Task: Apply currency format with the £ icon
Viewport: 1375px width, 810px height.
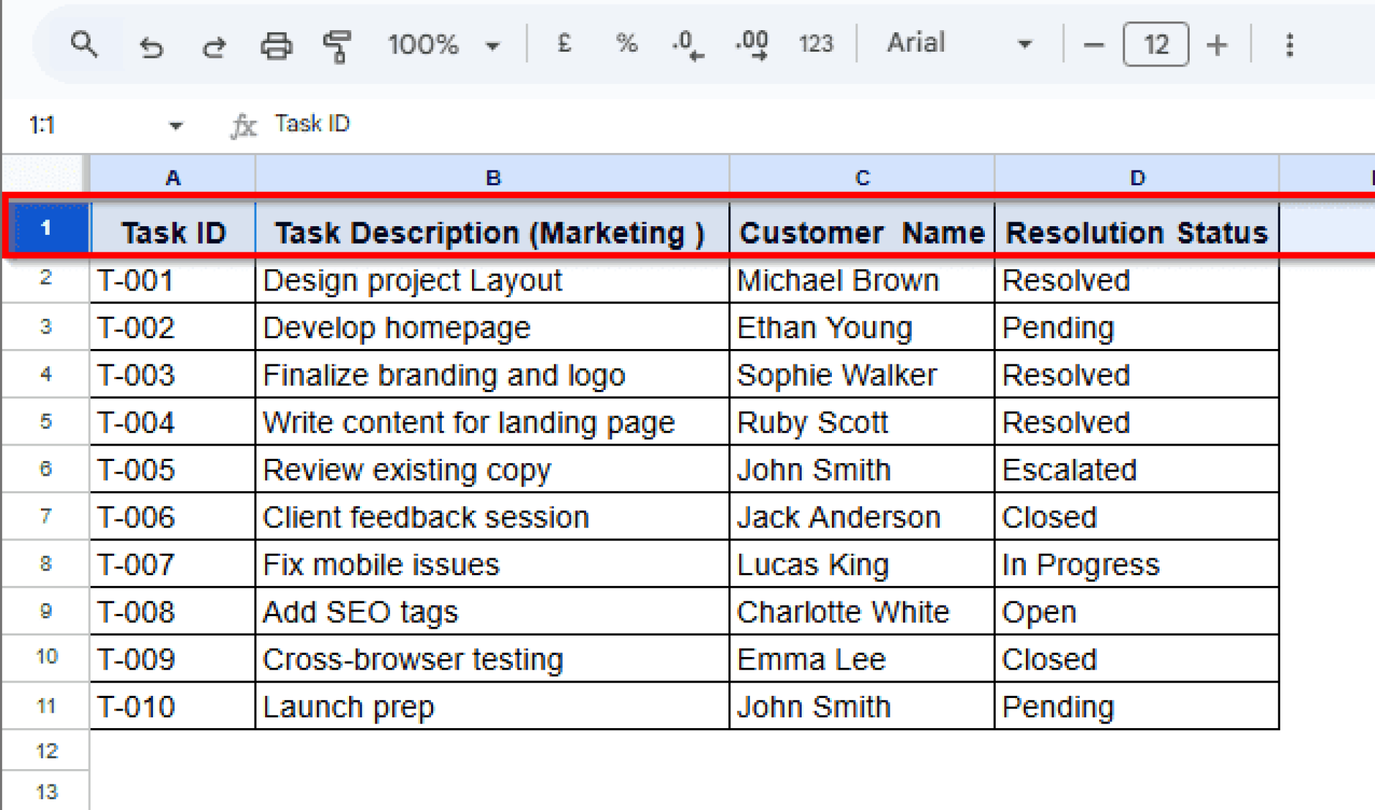Action: point(564,45)
